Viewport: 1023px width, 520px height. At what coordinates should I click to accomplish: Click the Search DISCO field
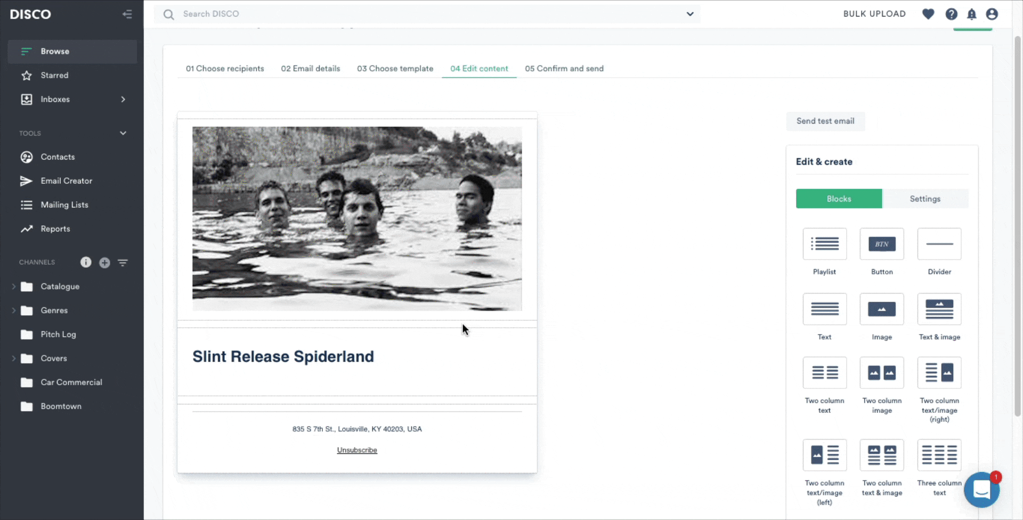tap(427, 14)
